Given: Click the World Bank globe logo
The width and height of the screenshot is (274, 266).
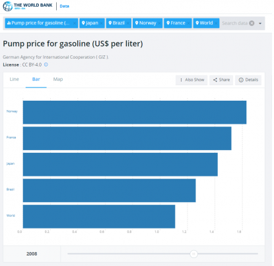Looking at the screenshot, I should [x=8, y=6].
